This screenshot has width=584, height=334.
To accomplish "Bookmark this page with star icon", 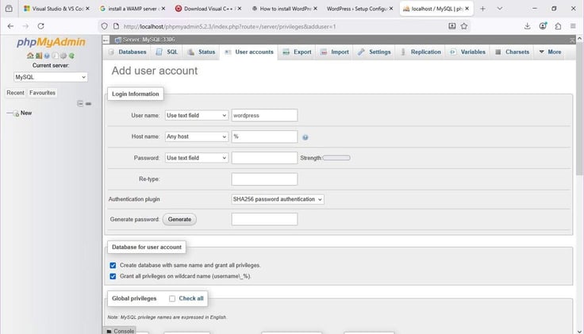I will tap(464, 26).
